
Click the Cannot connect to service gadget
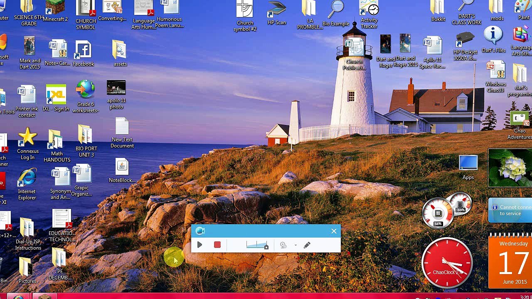coord(510,210)
